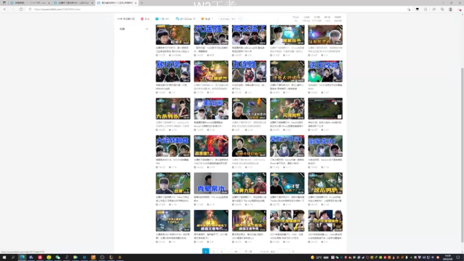Select current page 1 in the pagination
The image size is (464, 261).
(x=206, y=252)
